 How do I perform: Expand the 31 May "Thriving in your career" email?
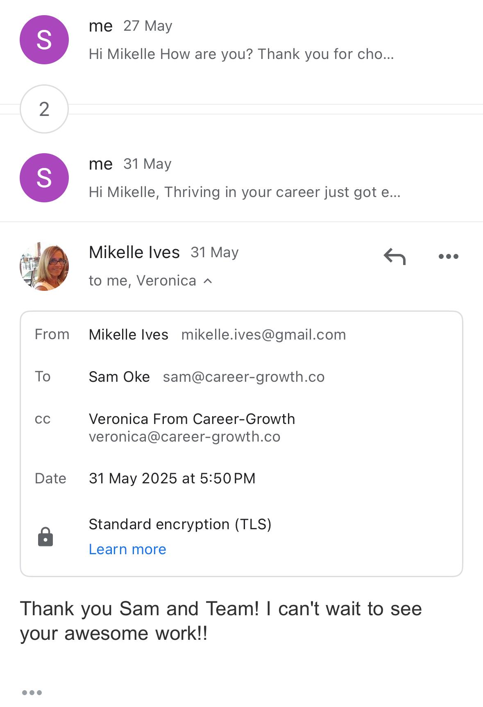click(245, 192)
